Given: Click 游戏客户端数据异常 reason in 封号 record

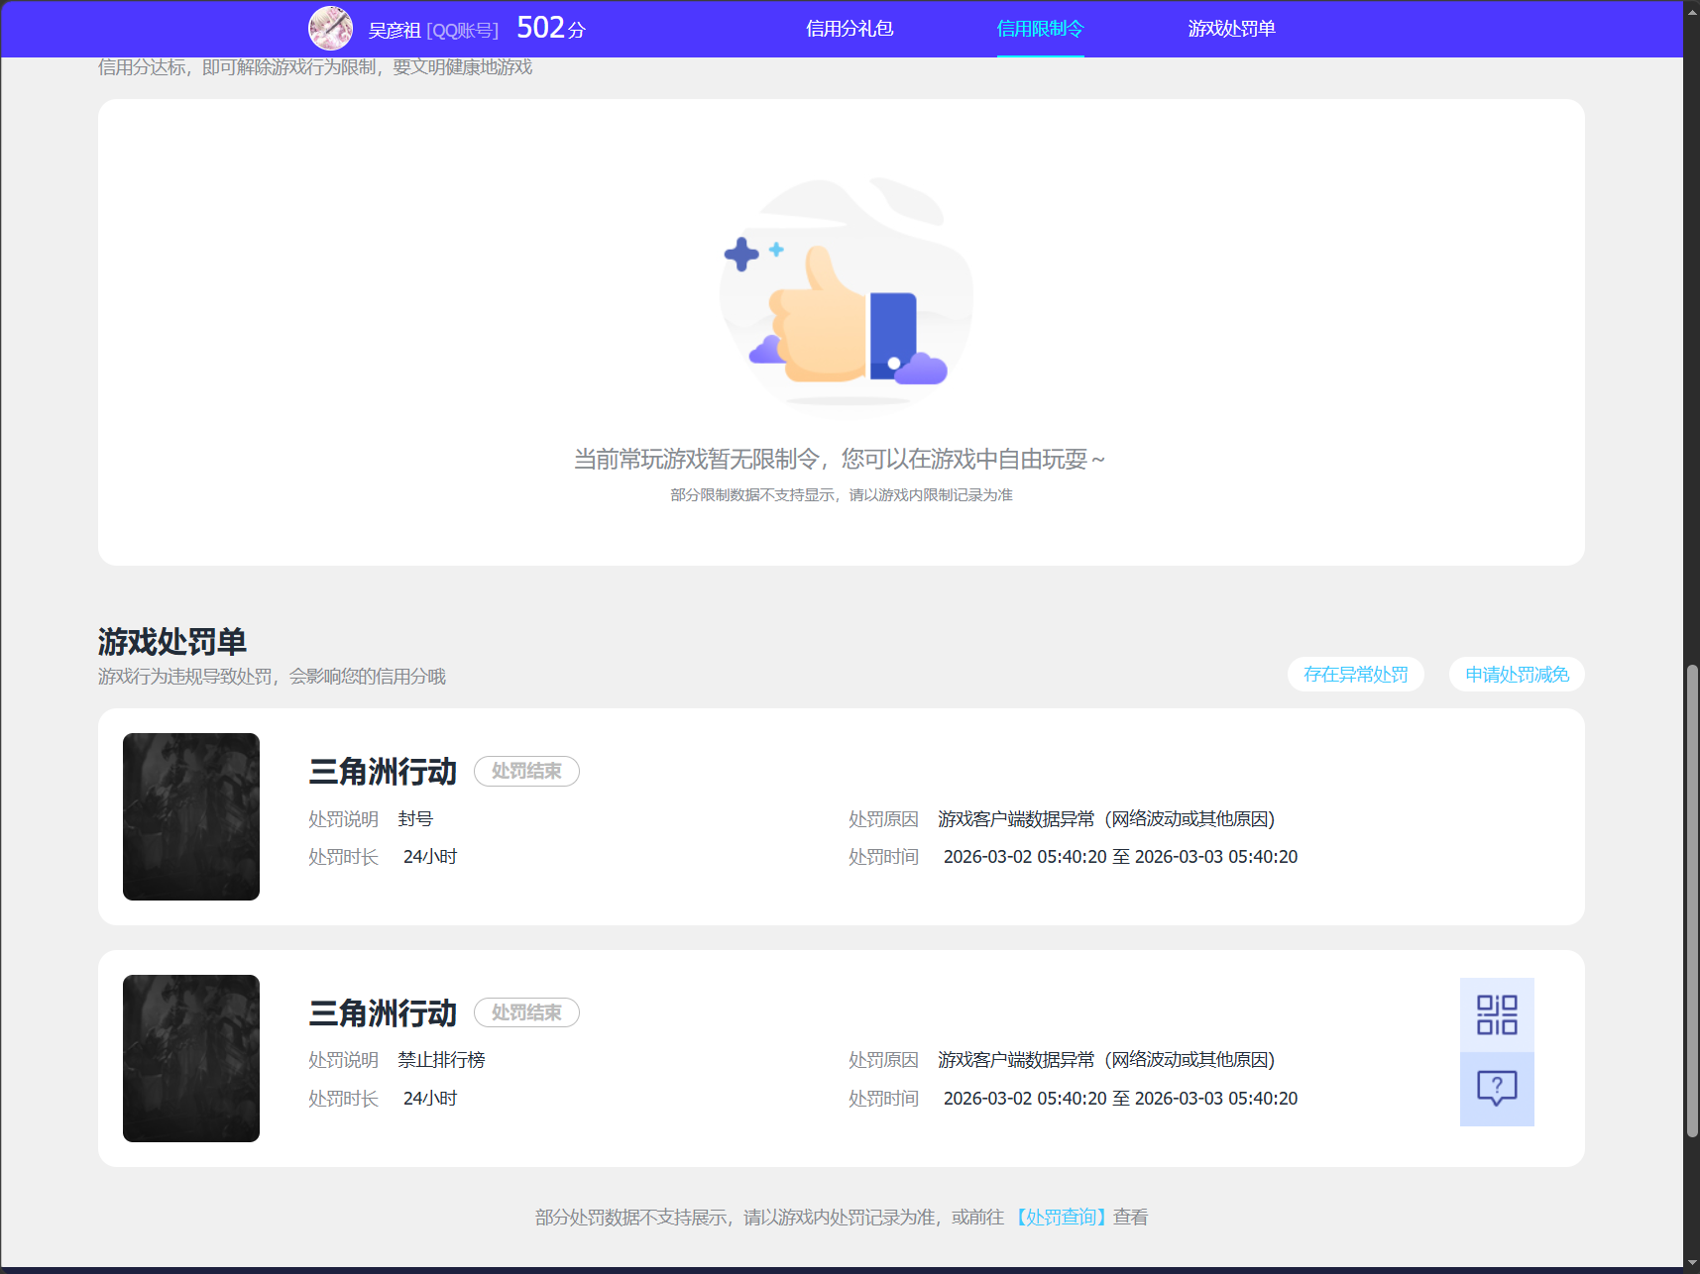Looking at the screenshot, I should (x=1106, y=819).
